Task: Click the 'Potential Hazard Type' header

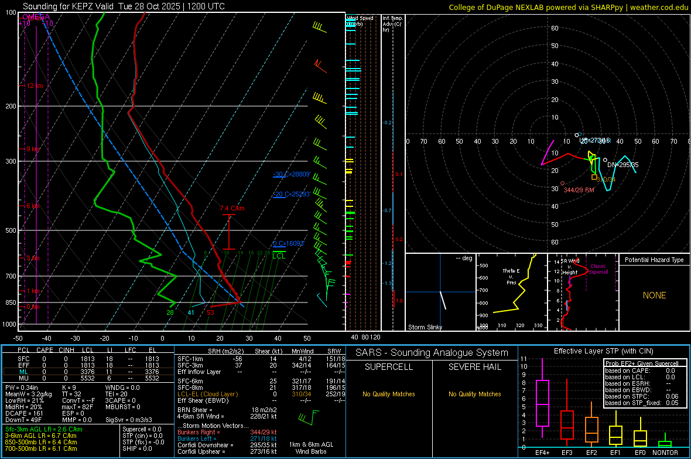Action: pos(654,260)
